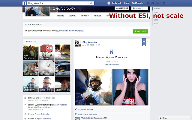Viewport: 192px width, 120px height.
Task: Click the Message button
Action: [x=137, y=8]
